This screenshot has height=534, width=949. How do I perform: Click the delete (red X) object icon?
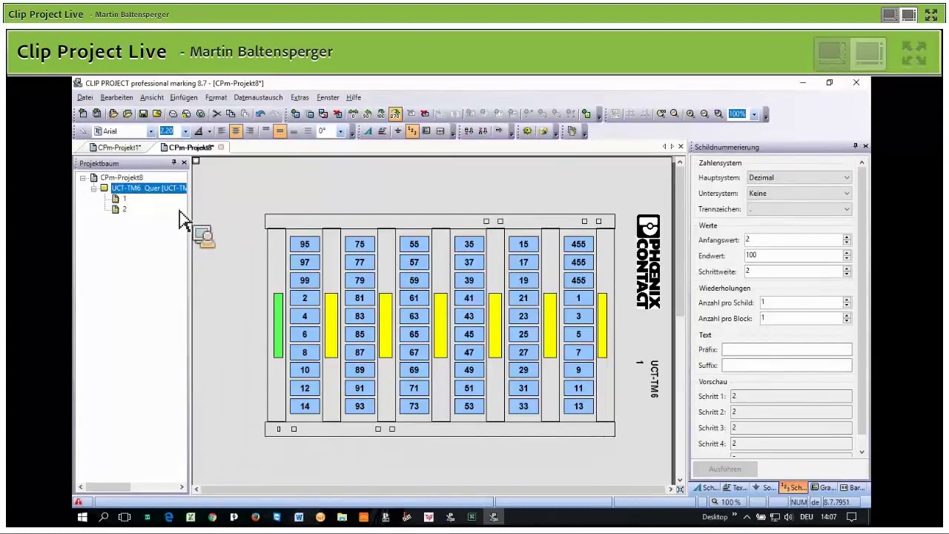pyautogui.click(x=338, y=113)
